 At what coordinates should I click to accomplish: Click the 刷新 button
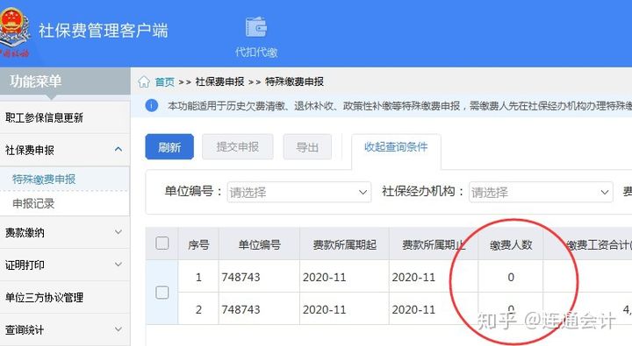tap(169, 147)
